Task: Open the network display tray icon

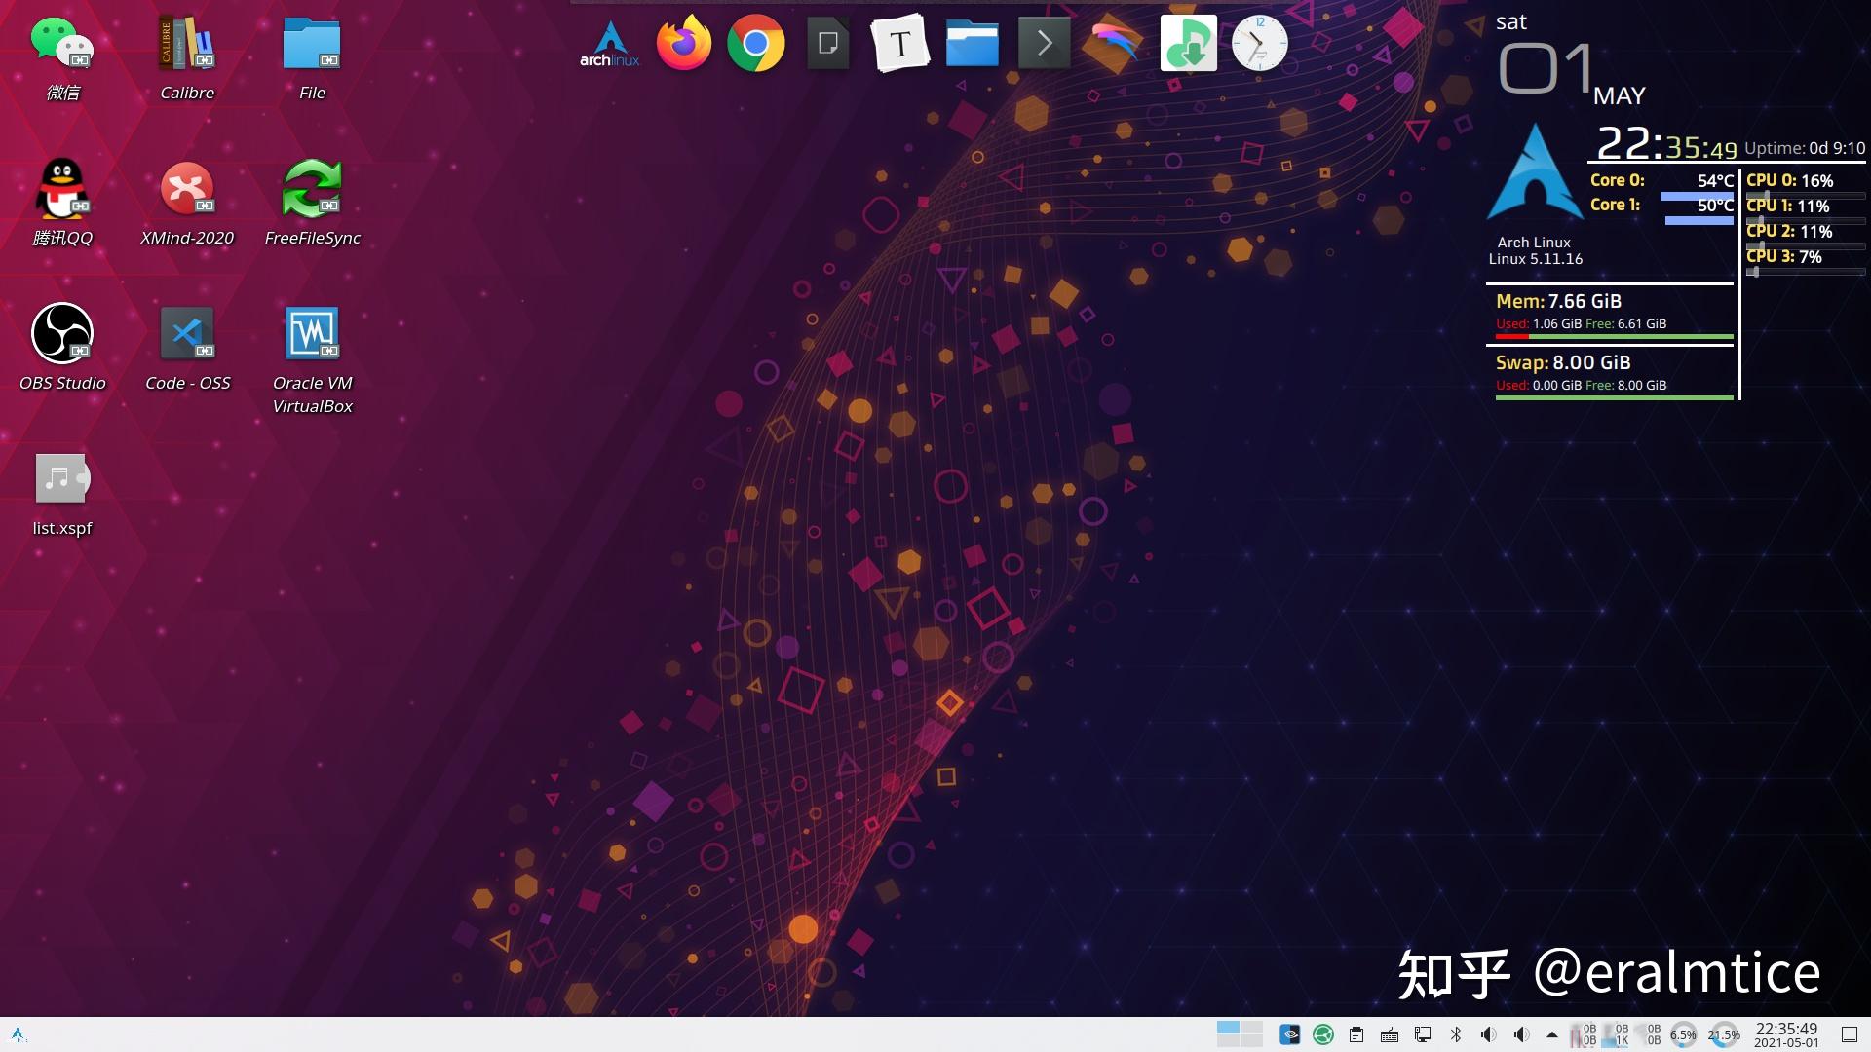Action: (1423, 1034)
